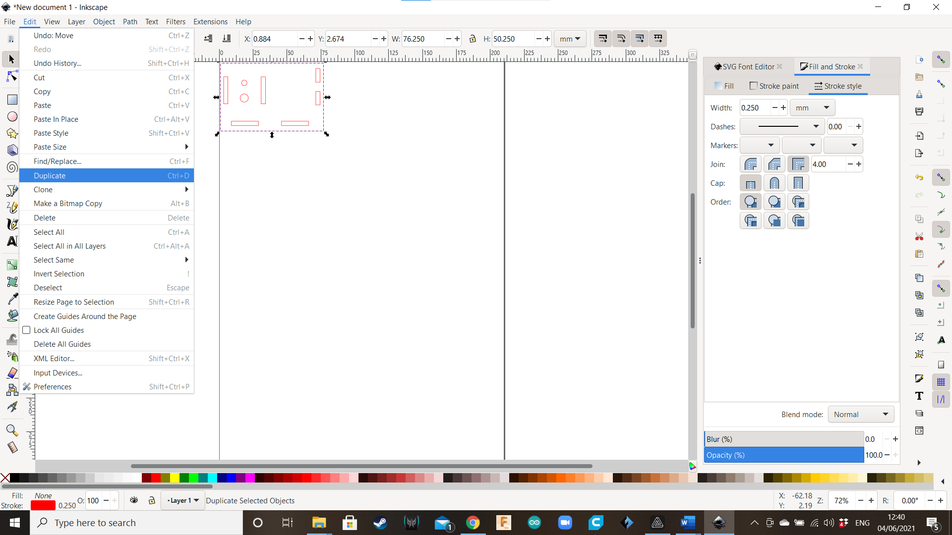Image resolution: width=952 pixels, height=535 pixels.
Task: Select the Node editing tool
Action: click(11, 76)
